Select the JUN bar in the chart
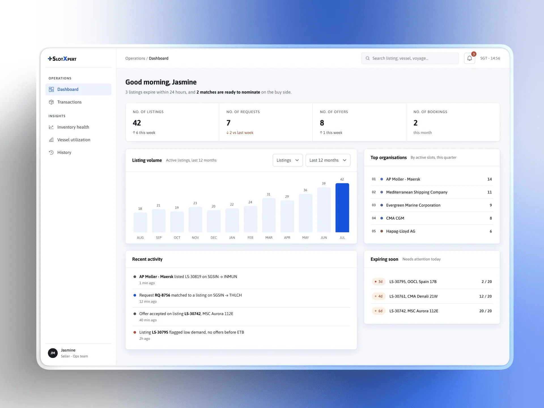 (324, 210)
